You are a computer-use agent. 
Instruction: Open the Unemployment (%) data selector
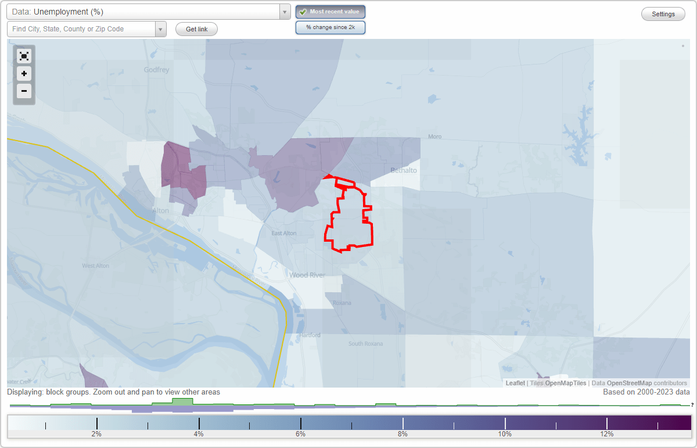coord(145,12)
